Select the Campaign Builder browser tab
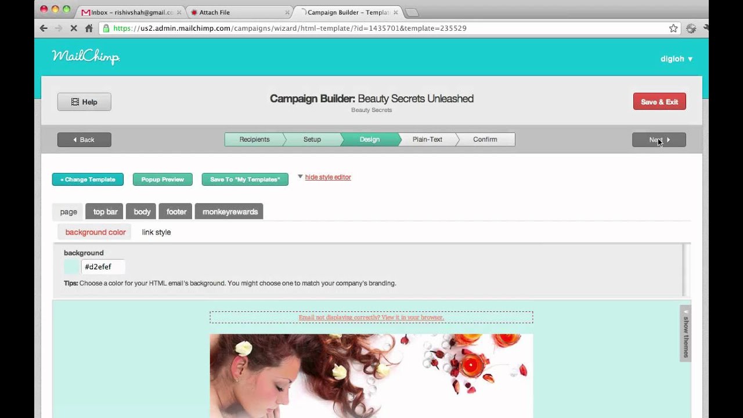This screenshot has height=418, width=743. pyautogui.click(x=348, y=12)
